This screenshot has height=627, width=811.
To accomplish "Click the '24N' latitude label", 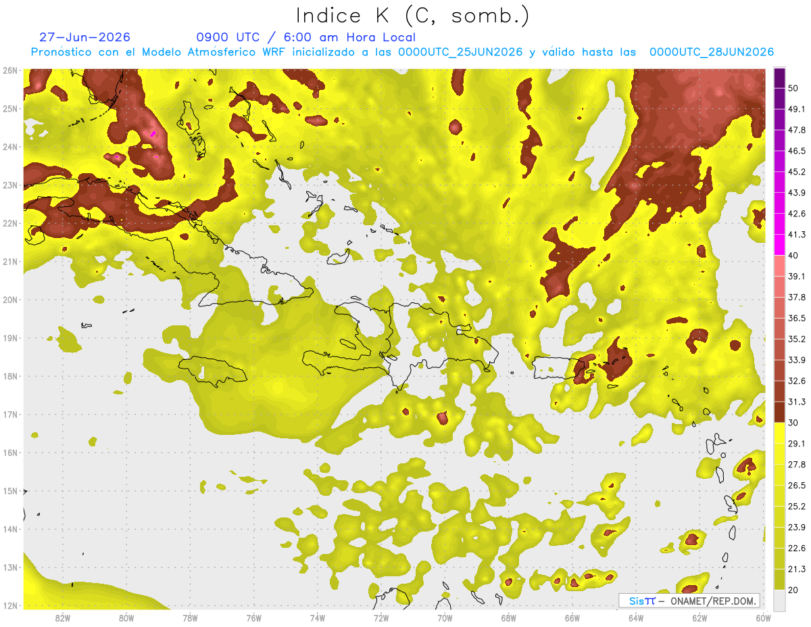I will pos(10,147).
